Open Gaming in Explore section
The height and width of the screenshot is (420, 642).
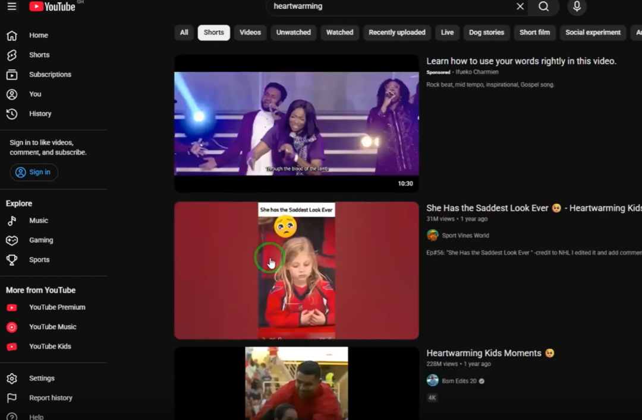(x=40, y=240)
